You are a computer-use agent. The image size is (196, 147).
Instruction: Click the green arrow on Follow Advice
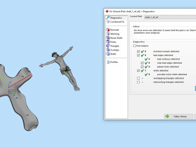tap(167, 116)
